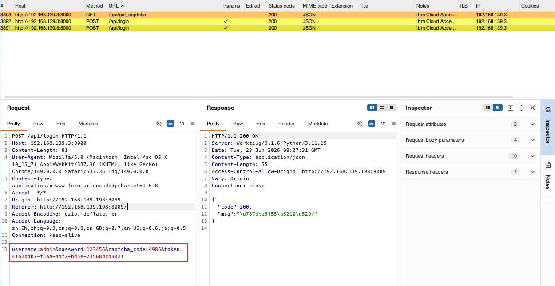Switch Response layout to single tabbed view
This screenshot has width=555, height=286.
(392, 108)
